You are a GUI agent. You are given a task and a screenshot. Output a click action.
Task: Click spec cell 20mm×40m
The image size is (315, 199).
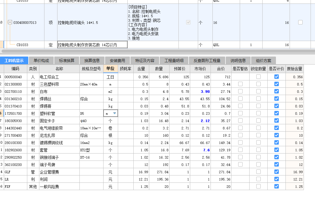pyautogui.click(x=91, y=84)
